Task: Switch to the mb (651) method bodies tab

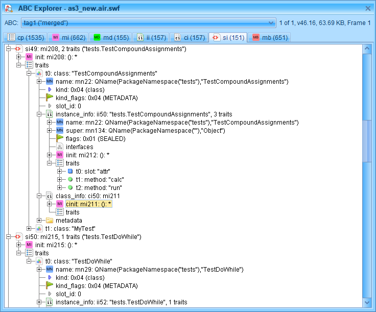Action: pyautogui.click(x=270, y=38)
